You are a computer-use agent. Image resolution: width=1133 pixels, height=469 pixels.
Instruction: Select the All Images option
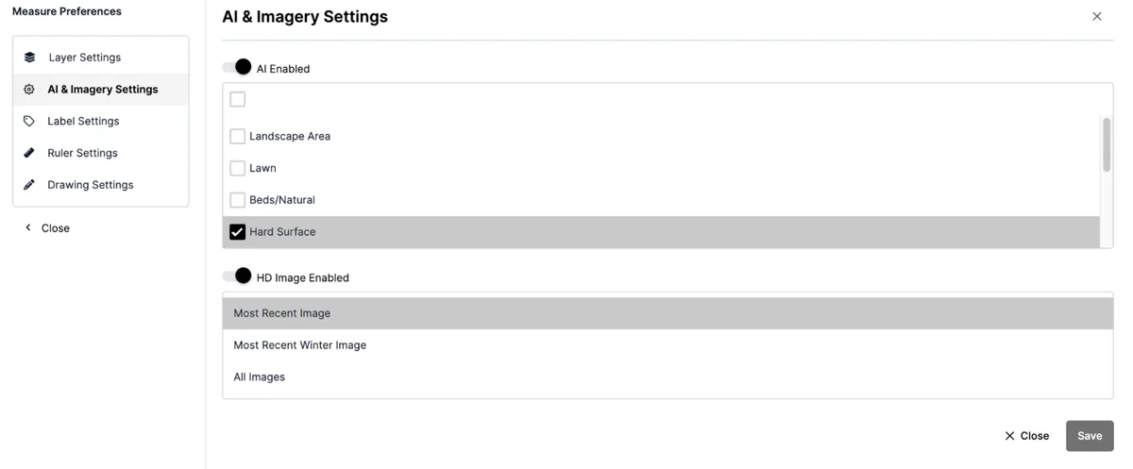tap(259, 377)
